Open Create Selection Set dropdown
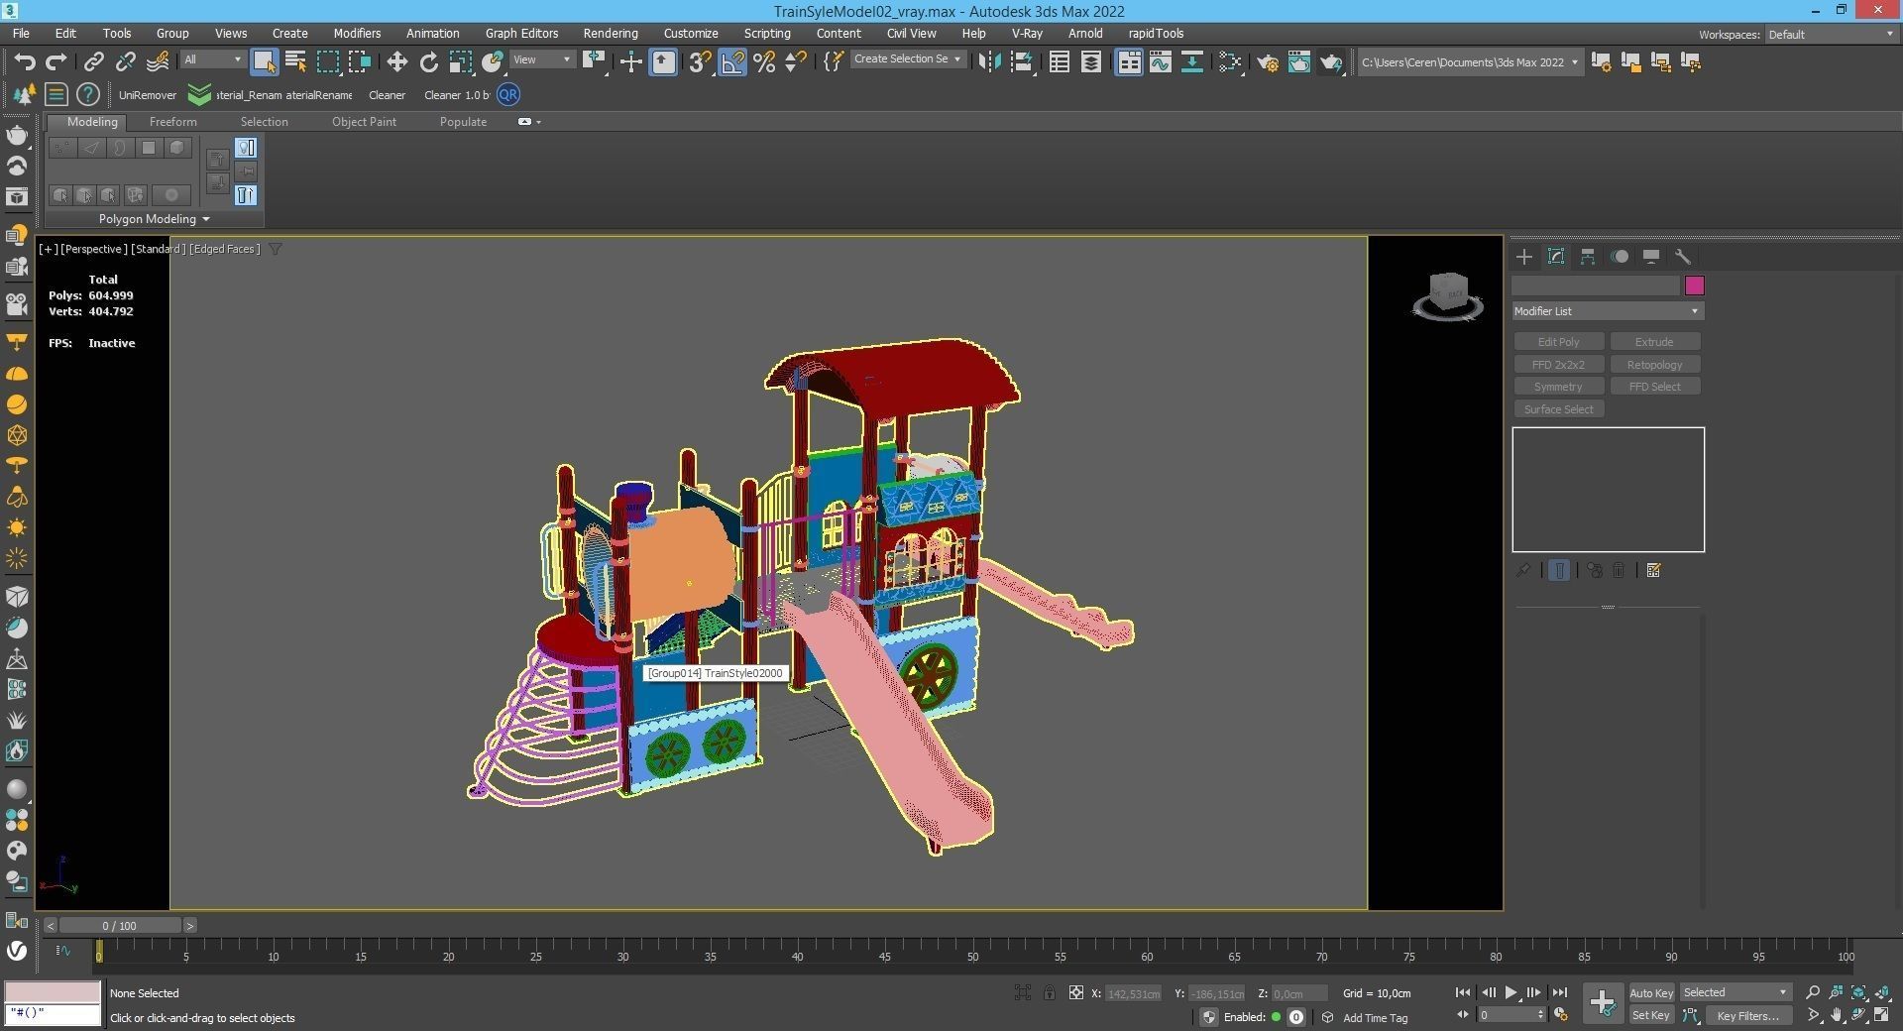Screen dimensions: 1903x1031 (908, 59)
